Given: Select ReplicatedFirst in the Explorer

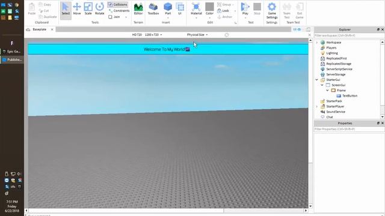Looking at the screenshot, I should [x=336, y=59].
